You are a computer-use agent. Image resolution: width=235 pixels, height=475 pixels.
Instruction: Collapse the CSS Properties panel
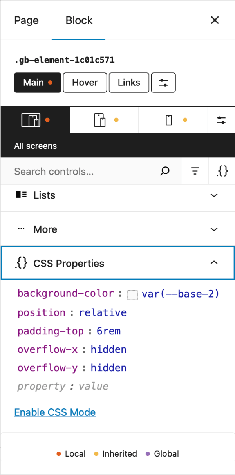117,263
